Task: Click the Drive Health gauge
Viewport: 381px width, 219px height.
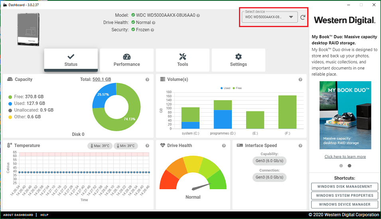Action: click(193, 172)
